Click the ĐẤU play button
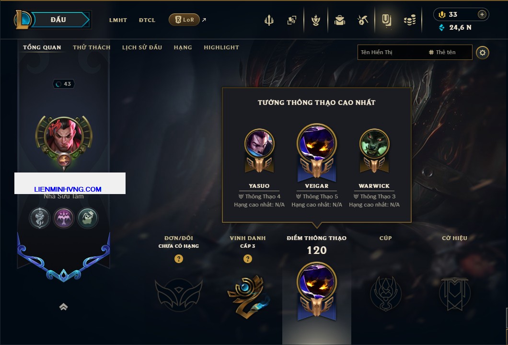Image resolution: width=508 pixels, height=345 pixels. pyautogui.click(x=58, y=20)
